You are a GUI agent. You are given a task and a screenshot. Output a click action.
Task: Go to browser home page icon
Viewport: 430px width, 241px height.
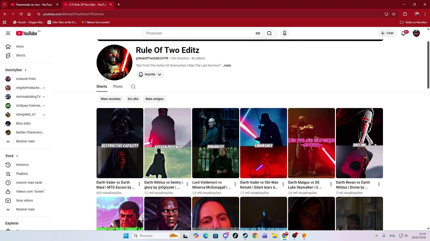[29, 14]
